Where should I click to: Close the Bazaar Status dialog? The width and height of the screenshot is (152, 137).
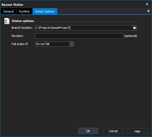click(x=147, y=4)
